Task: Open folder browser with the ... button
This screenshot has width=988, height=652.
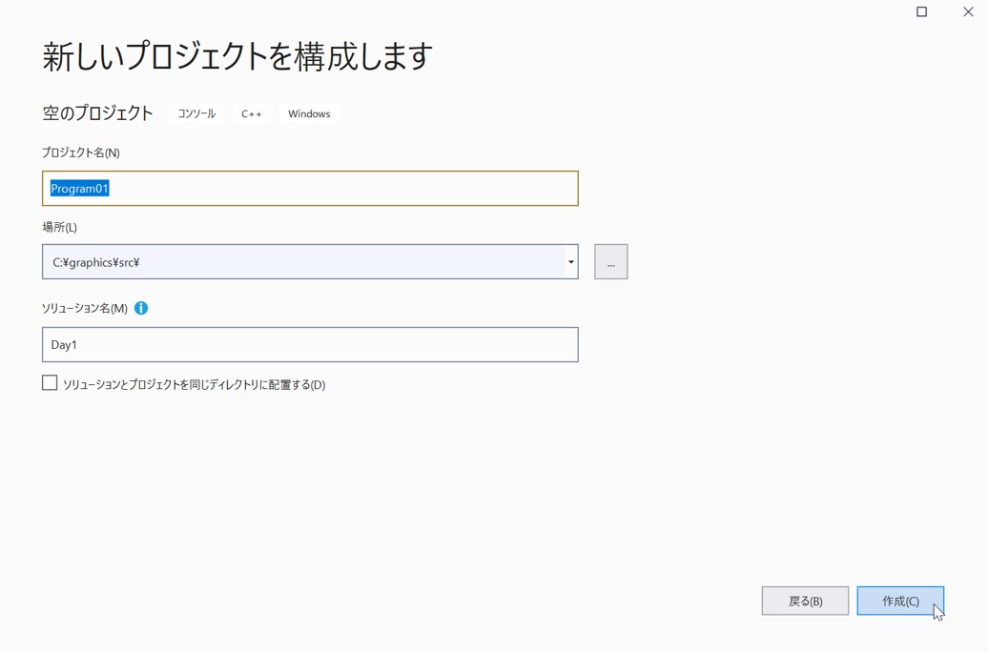Action: (x=610, y=262)
